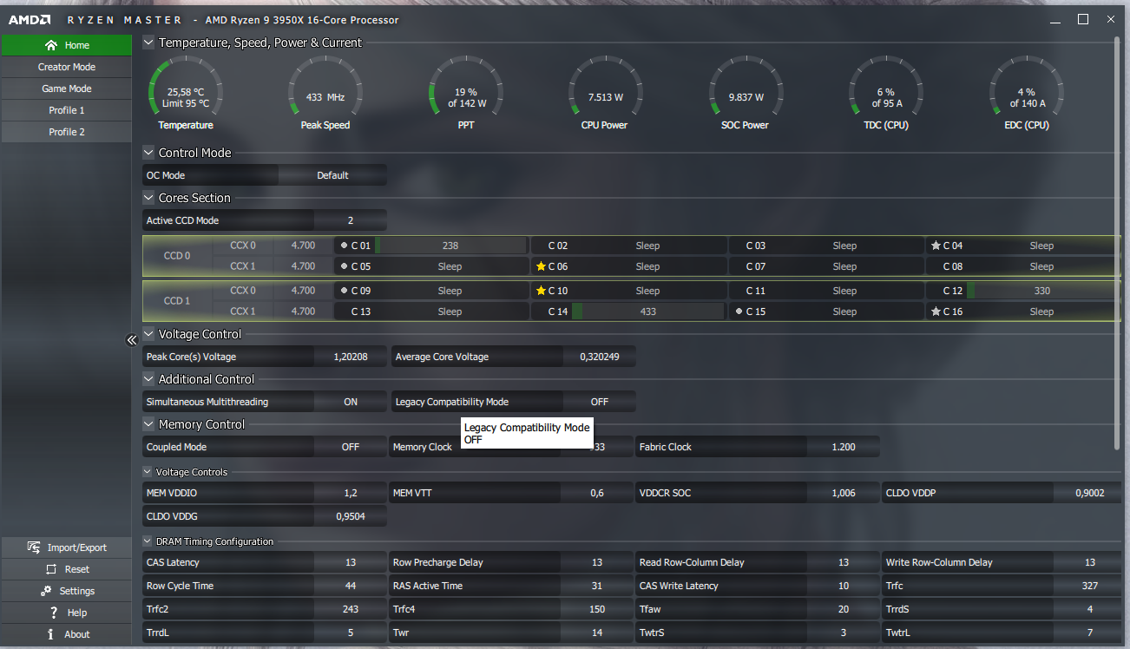Open About info entry
This screenshot has width=1130, height=649.
click(x=51, y=634)
